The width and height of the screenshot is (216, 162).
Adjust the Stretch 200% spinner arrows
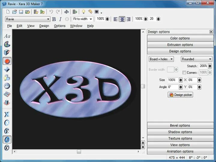[x=210, y=66]
